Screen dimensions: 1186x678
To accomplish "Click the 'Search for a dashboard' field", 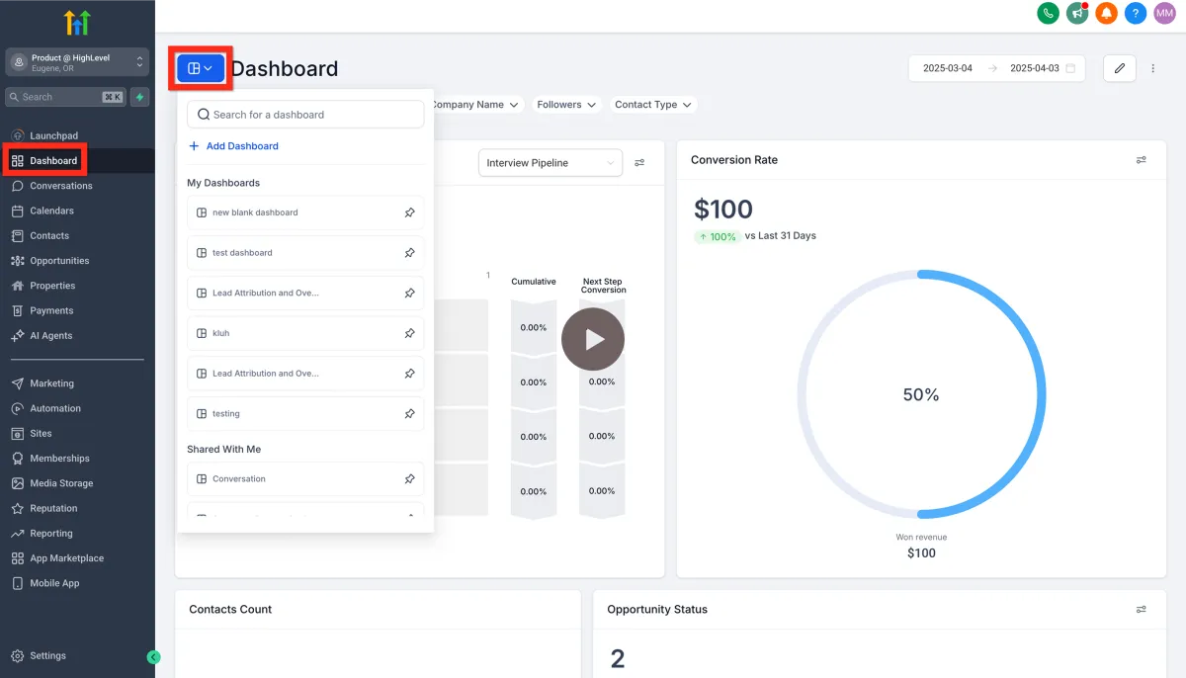I will 306,115.
